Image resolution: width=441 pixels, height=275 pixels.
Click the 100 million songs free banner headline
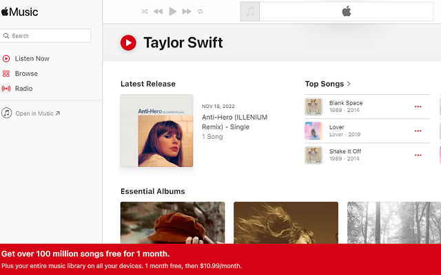pos(85,254)
